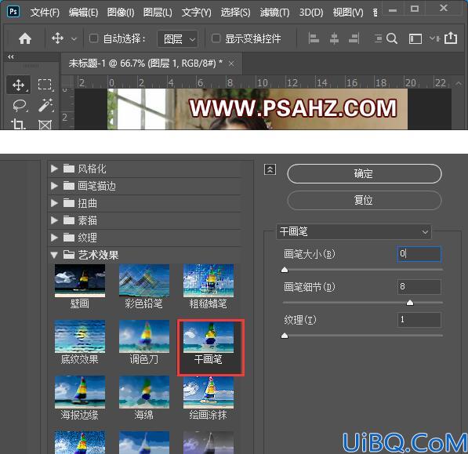Image resolution: width=468 pixels, height=454 pixels.
Task: Click the Home icon in options bar
Action: click(25, 38)
